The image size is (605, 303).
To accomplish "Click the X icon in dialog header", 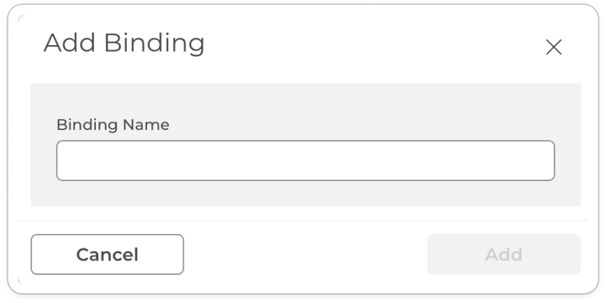I will click(x=553, y=47).
